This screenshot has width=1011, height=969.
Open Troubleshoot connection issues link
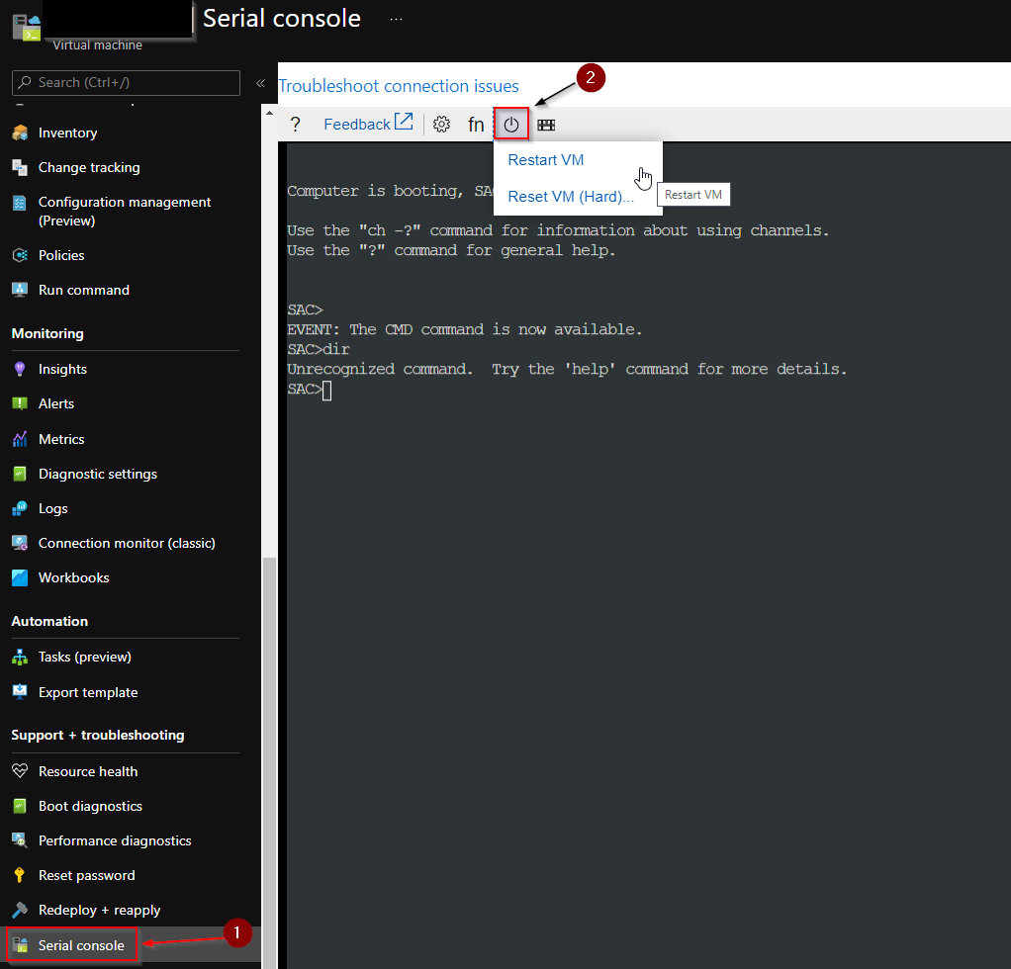(x=399, y=86)
